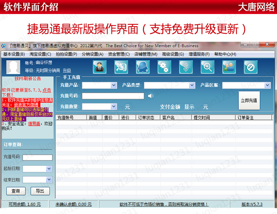Click the prohibited circle toolbar icon

pos(251,67)
